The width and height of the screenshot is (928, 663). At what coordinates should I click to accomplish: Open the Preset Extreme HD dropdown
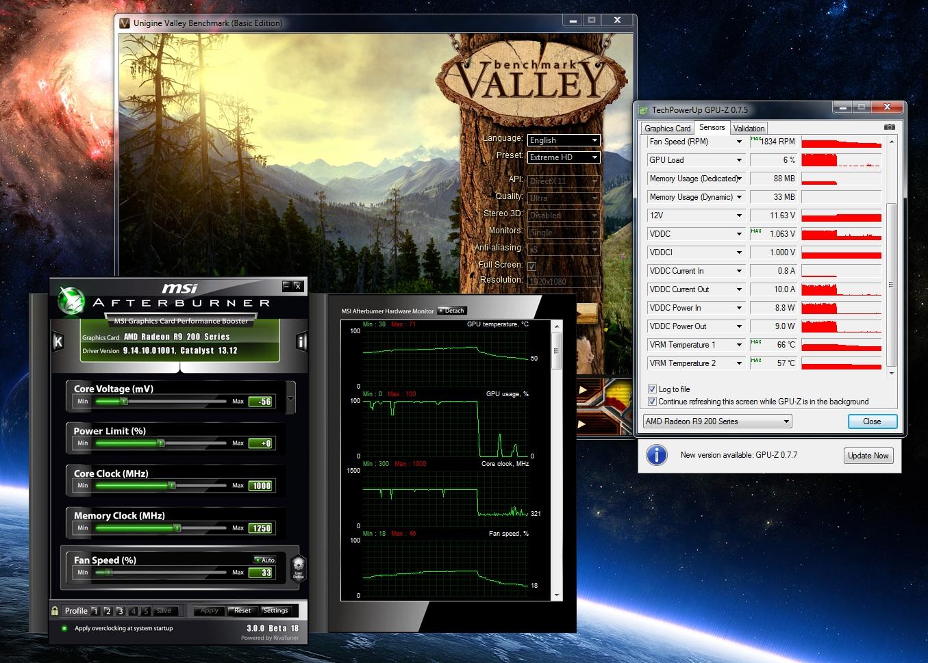point(564,157)
